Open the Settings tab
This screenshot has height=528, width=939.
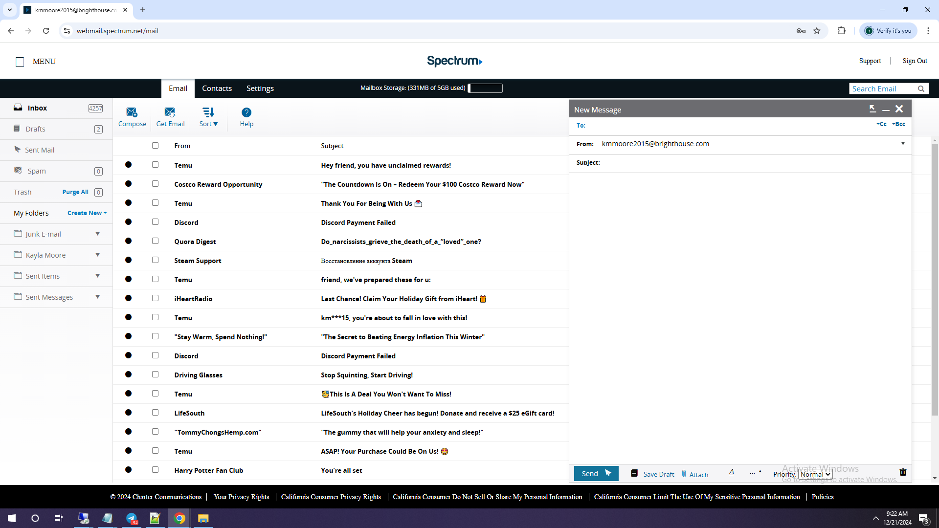[x=260, y=88]
